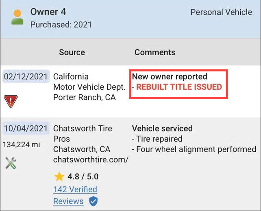Click the Vehicle serviced comment heading

tap(162, 129)
